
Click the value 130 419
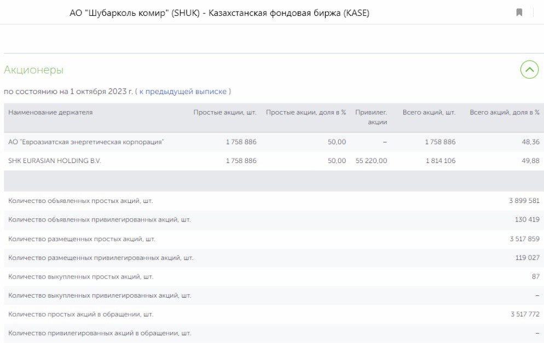pyautogui.click(x=527, y=219)
